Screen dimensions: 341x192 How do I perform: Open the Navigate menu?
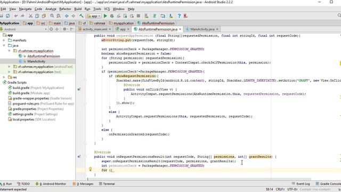[x=25, y=9]
